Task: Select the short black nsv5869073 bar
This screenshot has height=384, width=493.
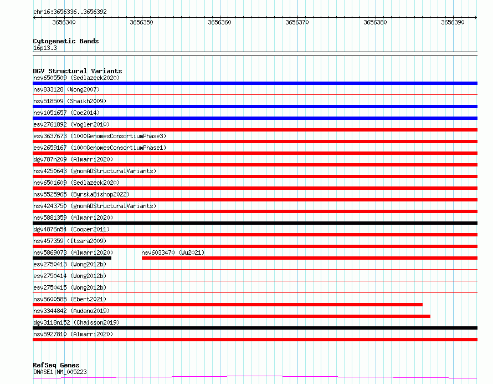Action: 72,258
